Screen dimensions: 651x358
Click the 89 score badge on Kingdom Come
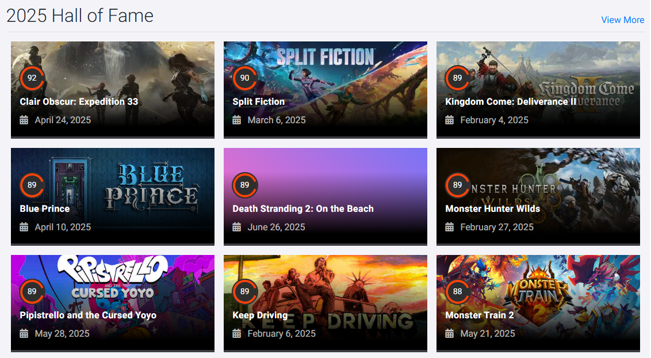click(x=458, y=78)
